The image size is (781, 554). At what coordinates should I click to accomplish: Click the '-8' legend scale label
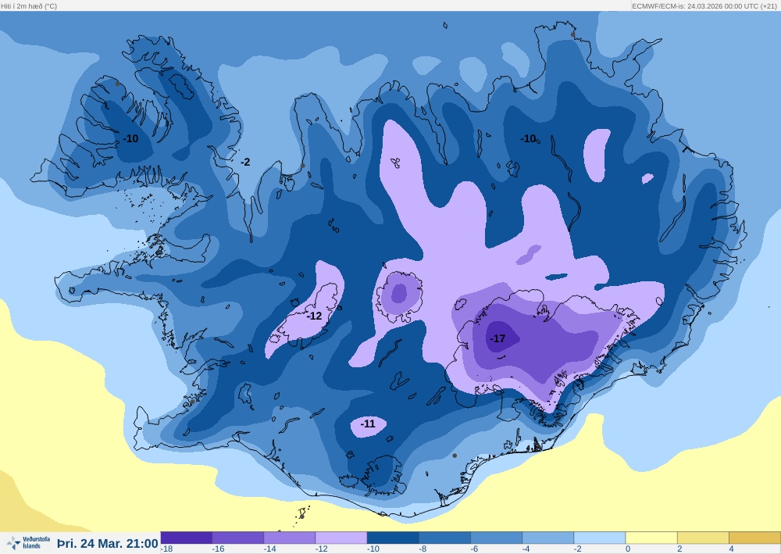(423, 549)
